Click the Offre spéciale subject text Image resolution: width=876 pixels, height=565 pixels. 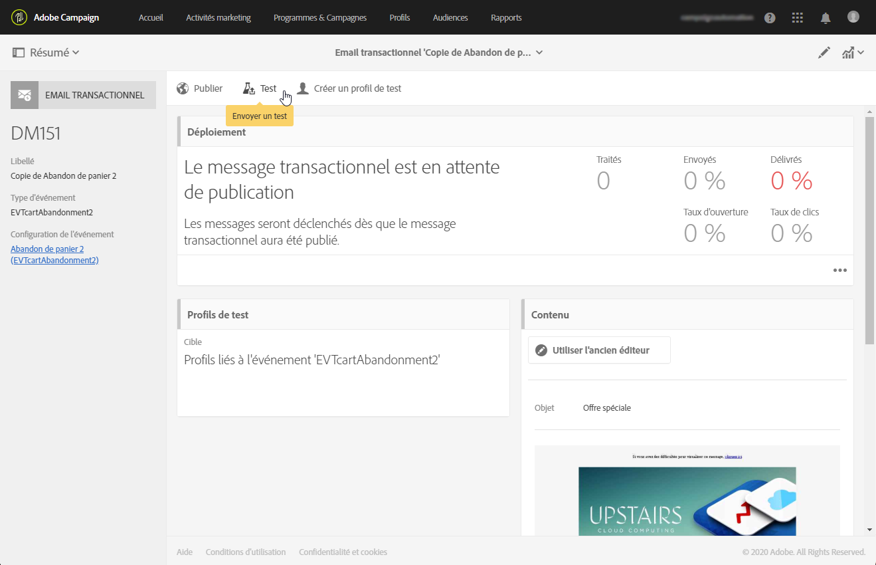point(607,408)
